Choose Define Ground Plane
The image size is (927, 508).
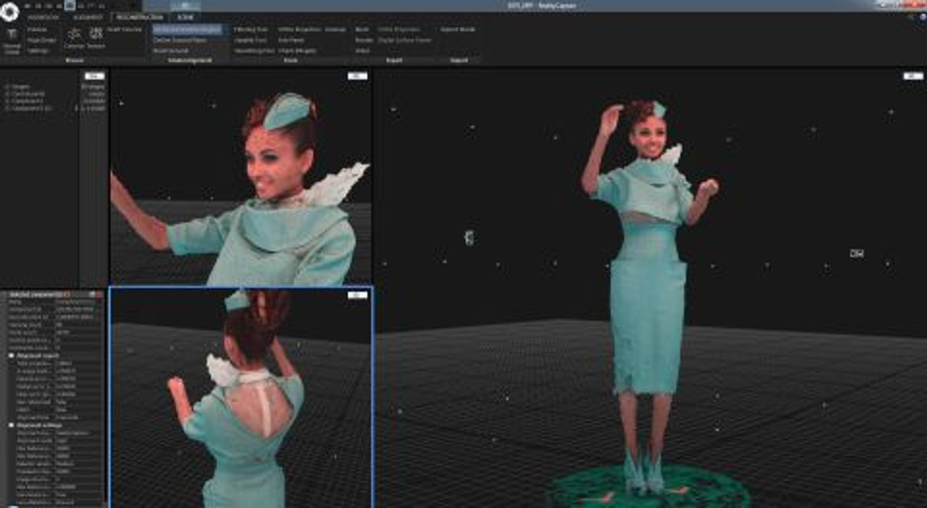point(179,39)
